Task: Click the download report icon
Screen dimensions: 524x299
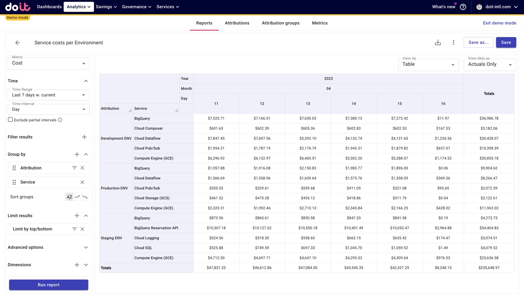Action: click(438, 43)
